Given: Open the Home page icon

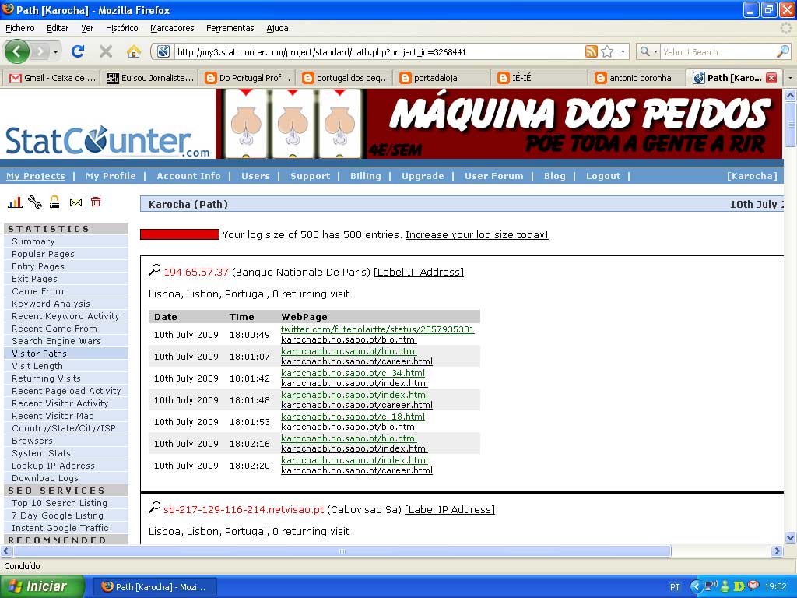Looking at the screenshot, I should (134, 51).
